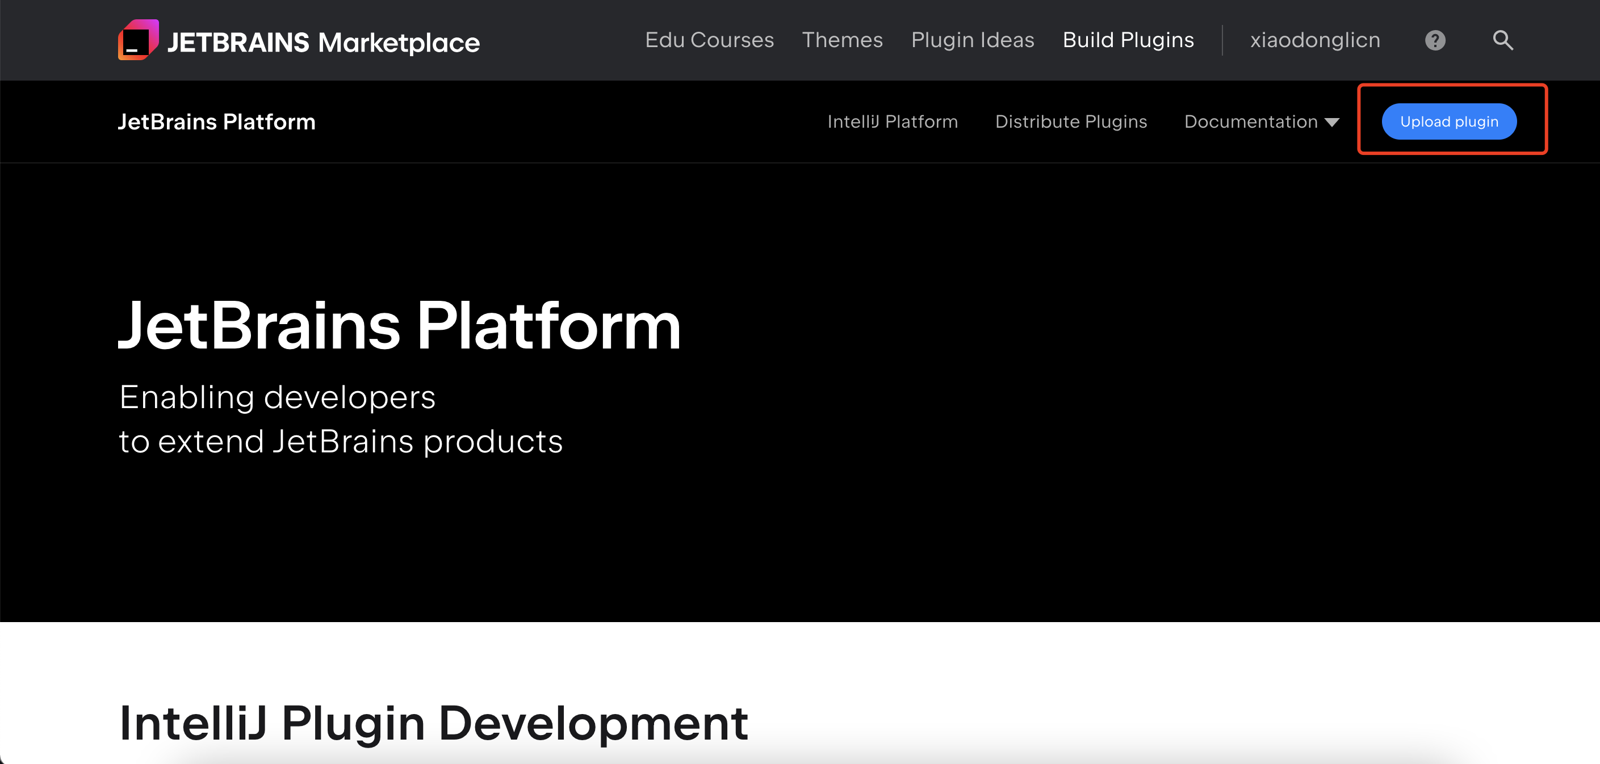
Task: Select the Build Plugins nav item
Action: [1128, 40]
